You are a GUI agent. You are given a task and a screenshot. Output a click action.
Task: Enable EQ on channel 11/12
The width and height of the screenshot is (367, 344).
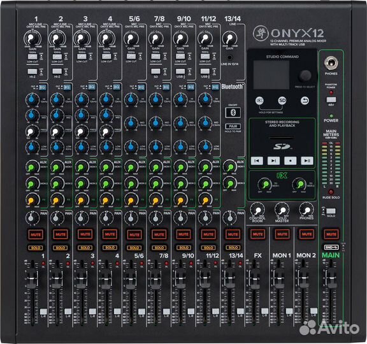tap(215, 87)
